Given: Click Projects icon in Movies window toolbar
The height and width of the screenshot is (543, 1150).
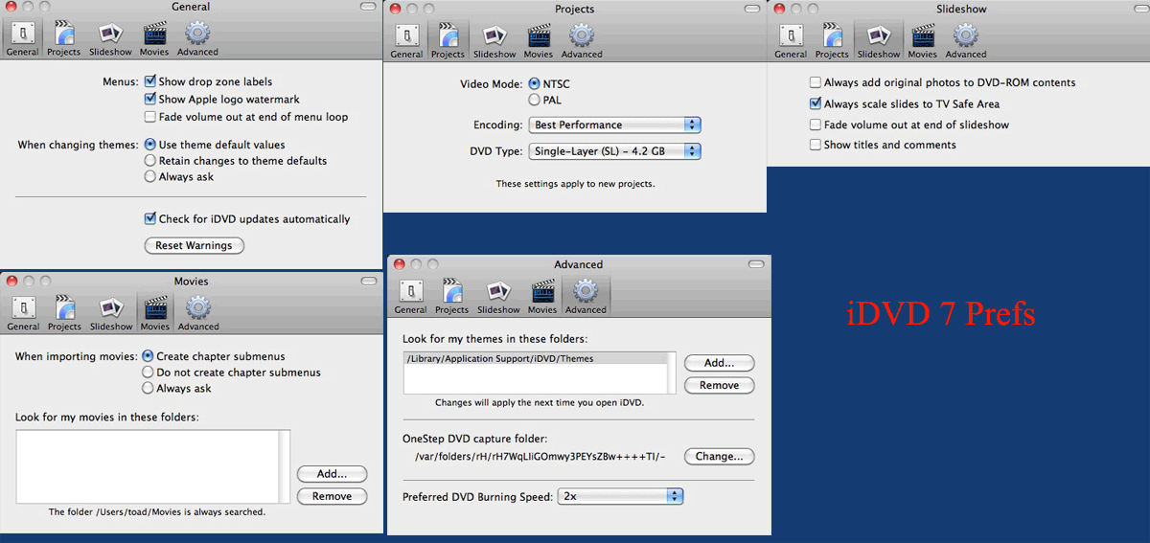Looking at the screenshot, I should 64,313.
